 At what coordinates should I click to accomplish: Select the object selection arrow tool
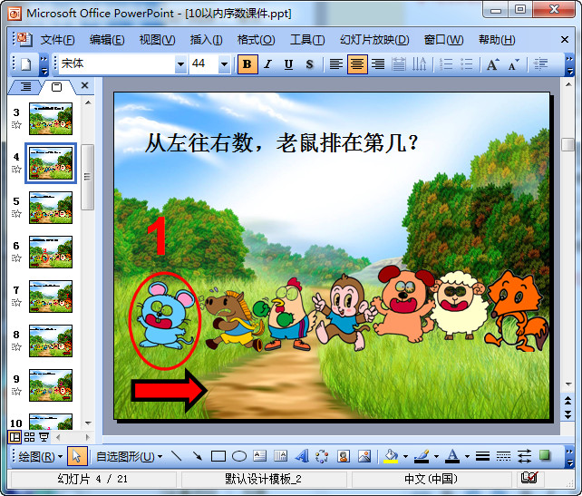77,456
